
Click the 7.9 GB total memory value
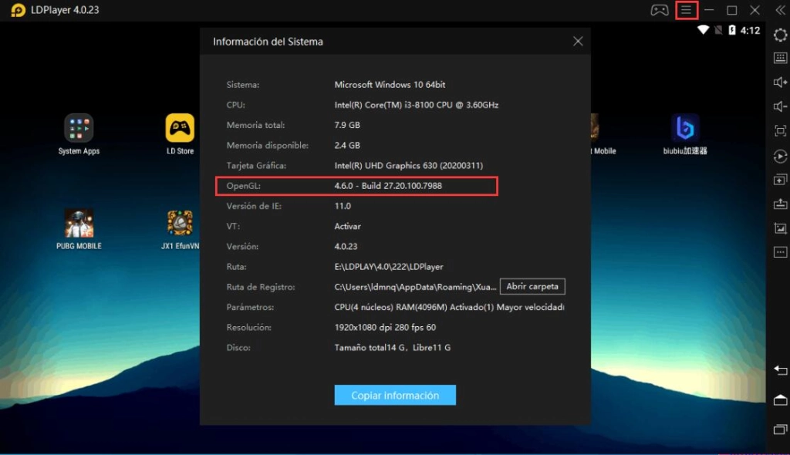347,125
